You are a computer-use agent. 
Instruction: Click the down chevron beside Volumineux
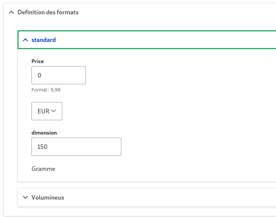(x=25, y=197)
